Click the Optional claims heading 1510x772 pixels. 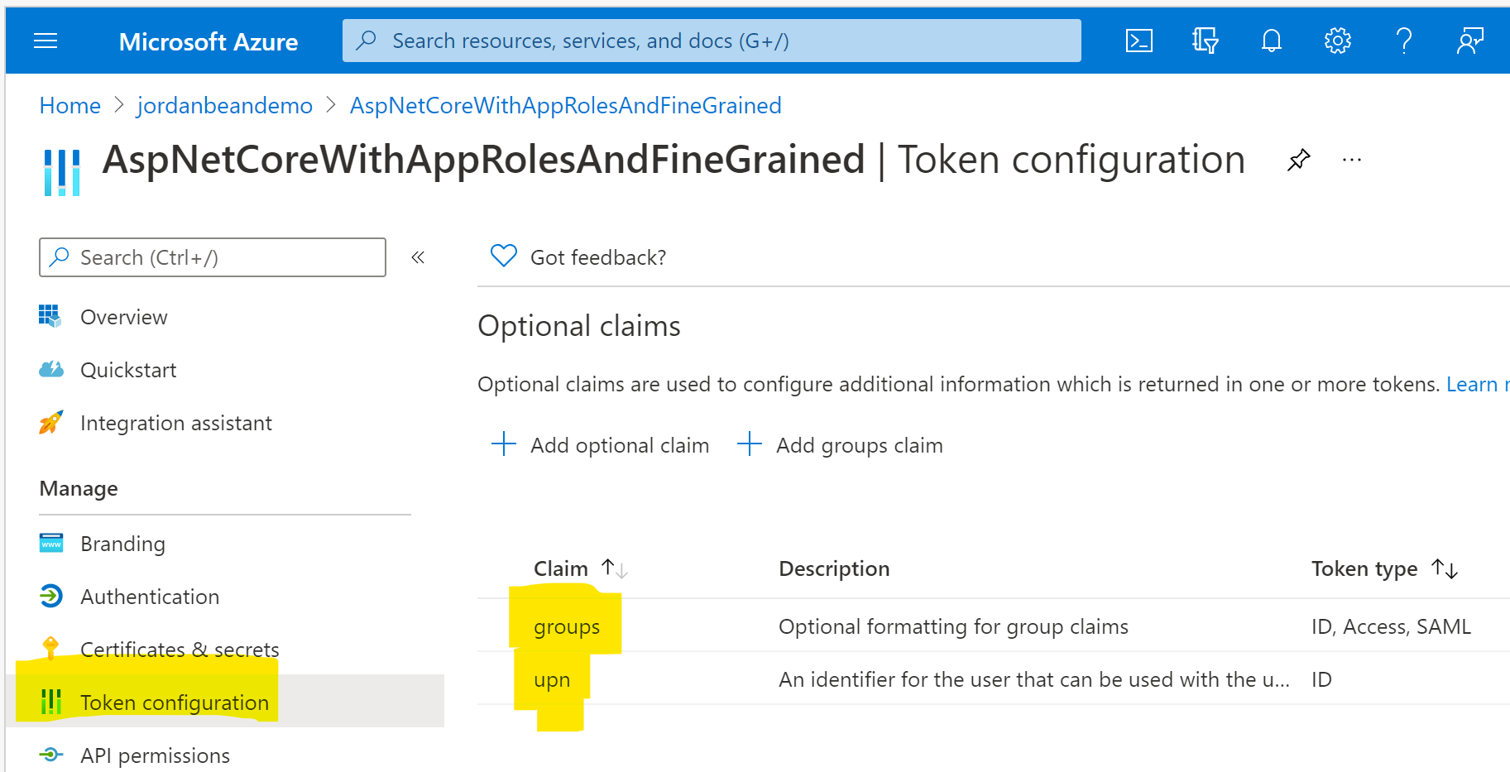[579, 326]
